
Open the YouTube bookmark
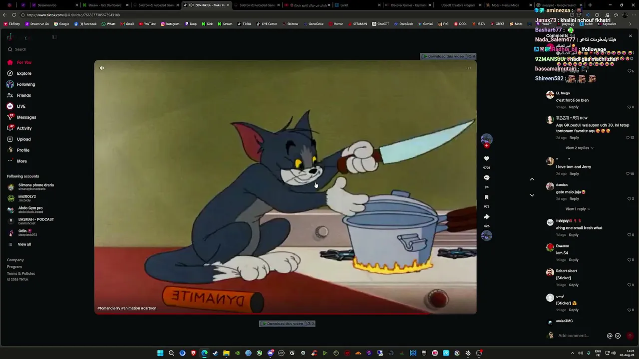point(147,24)
